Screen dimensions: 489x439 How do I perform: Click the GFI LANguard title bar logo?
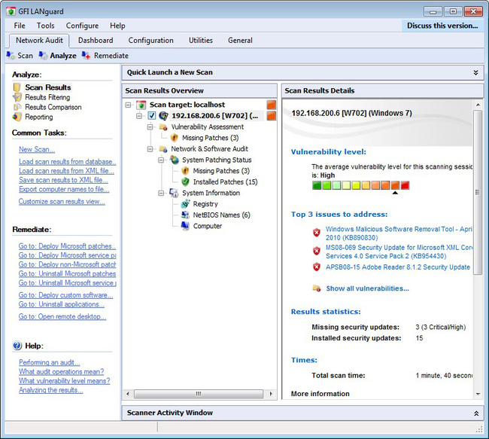tap(11, 12)
